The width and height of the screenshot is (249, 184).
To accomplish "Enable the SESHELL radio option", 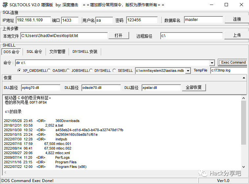I will [x=114, y=71].
